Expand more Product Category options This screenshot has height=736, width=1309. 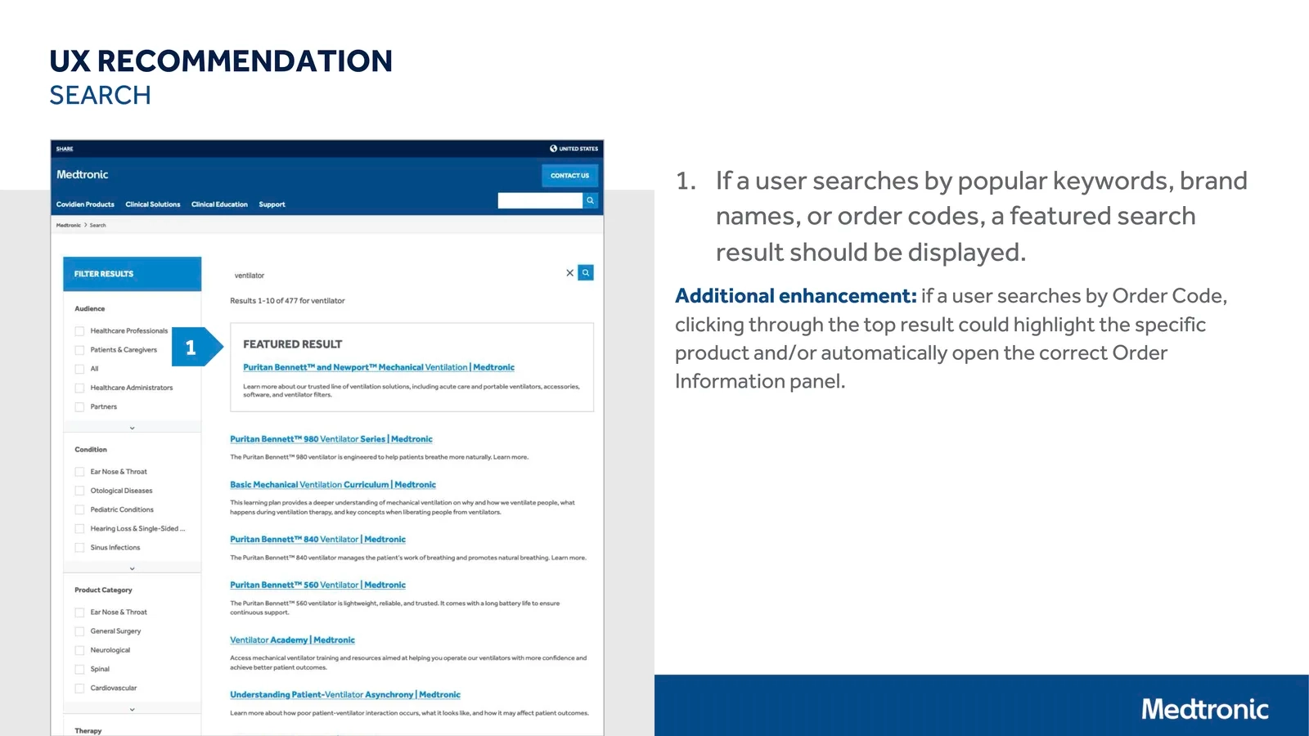coord(132,709)
